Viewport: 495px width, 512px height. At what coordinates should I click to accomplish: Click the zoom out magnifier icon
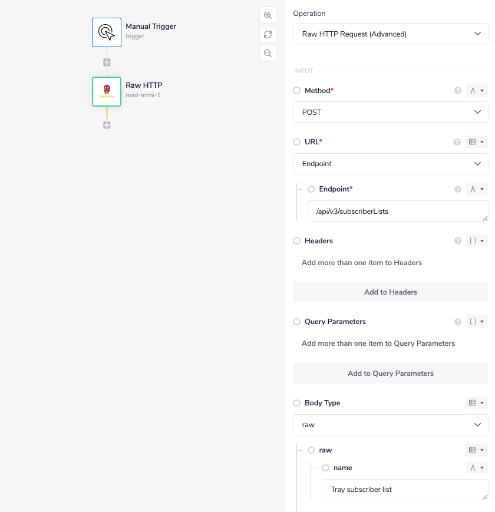coord(268,53)
